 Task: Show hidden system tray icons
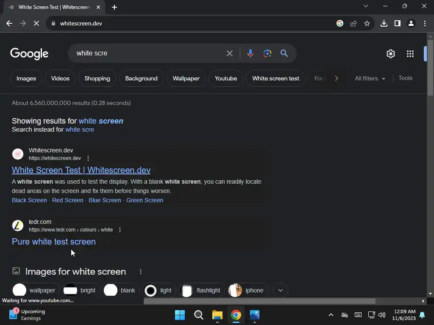(331, 315)
